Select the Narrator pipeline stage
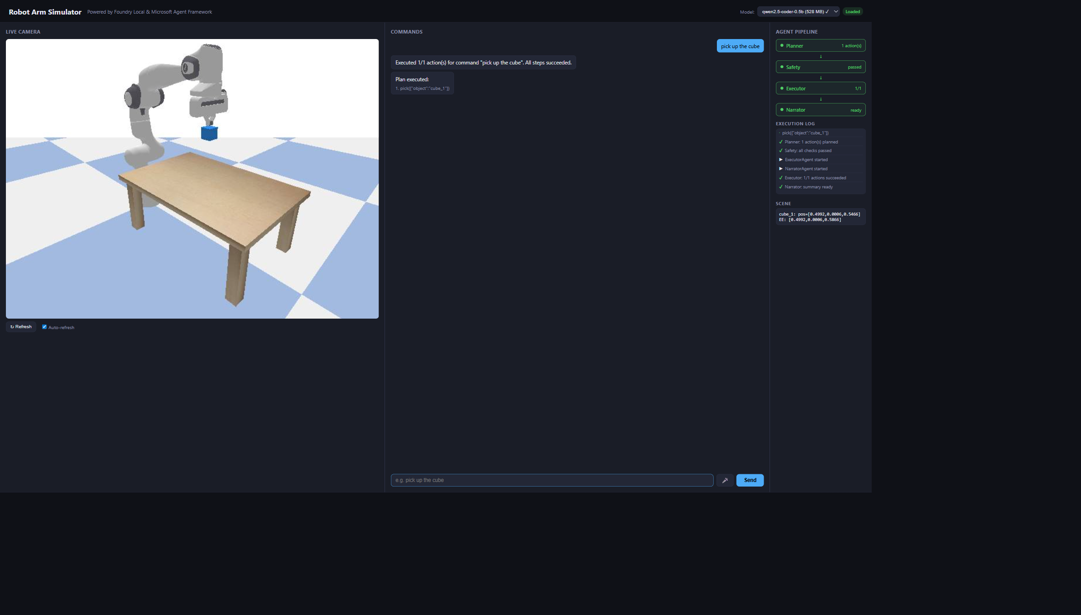 click(820, 110)
